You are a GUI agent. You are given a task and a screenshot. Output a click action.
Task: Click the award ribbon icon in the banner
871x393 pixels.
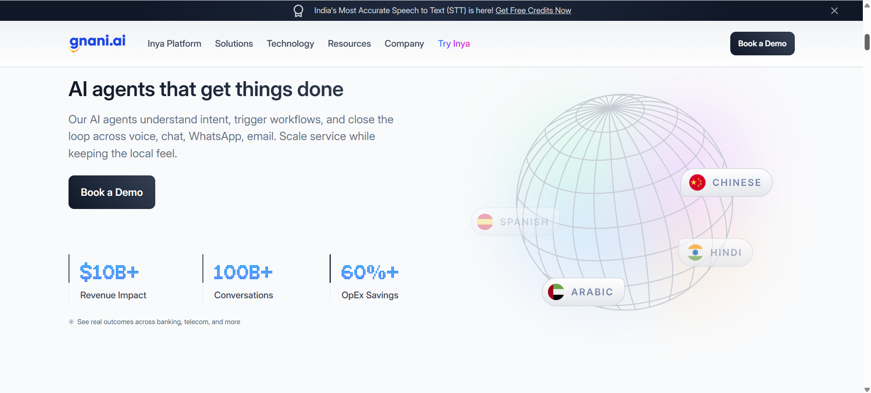298,10
